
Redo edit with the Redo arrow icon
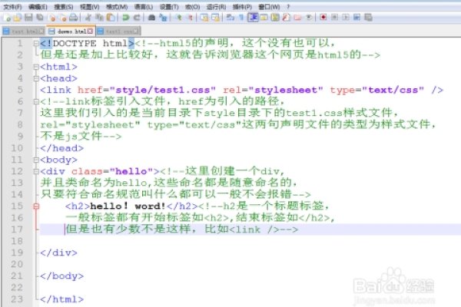(137, 18)
